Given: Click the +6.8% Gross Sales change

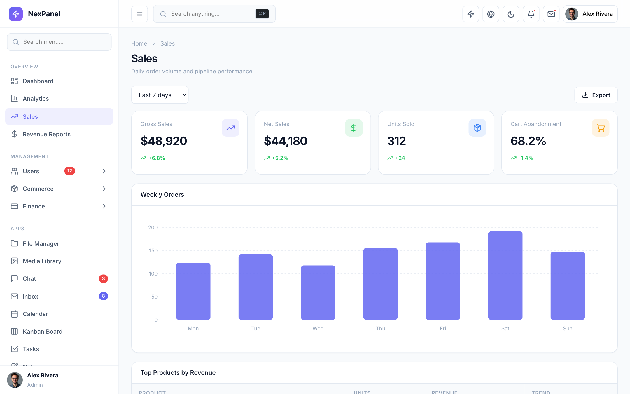Looking at the screenshot, I should [x=153, y=158].
